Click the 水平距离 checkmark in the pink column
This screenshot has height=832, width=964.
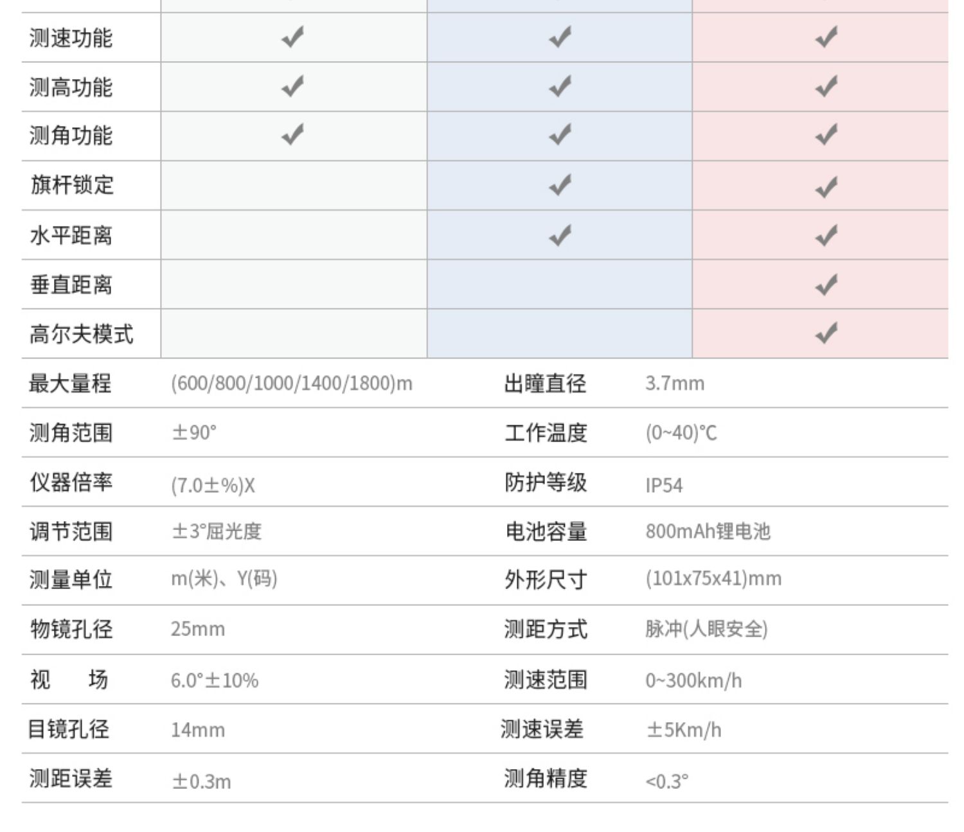(826, 235)
